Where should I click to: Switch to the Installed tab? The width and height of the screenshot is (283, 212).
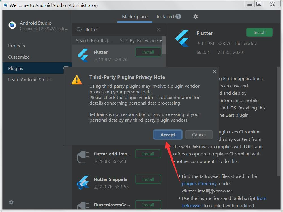169,17
